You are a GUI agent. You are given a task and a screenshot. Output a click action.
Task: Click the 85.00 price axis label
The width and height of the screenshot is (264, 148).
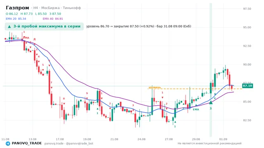(247, 102)
